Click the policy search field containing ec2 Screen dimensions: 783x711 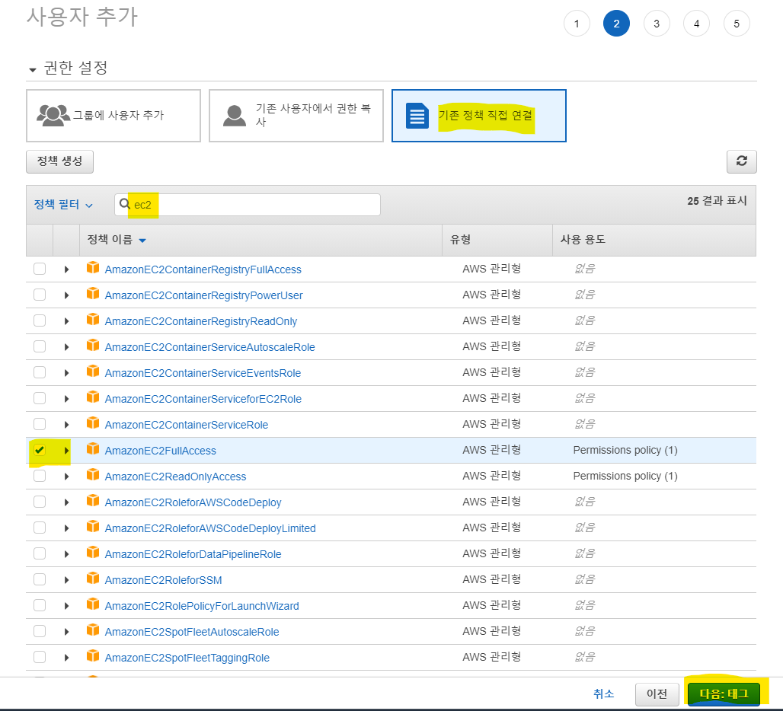click(248, 205)
